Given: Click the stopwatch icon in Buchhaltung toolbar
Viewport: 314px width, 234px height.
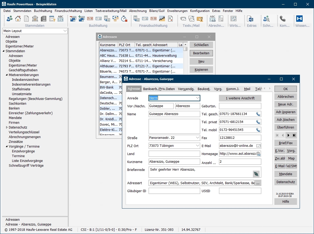Looking at the screenshot, I should [124, 19].
